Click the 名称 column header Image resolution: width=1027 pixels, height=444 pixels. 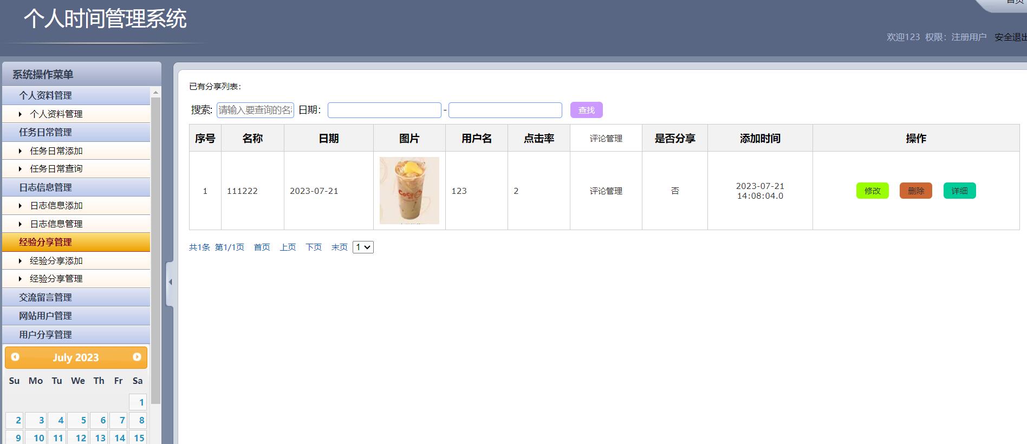[x=252, y=138]
